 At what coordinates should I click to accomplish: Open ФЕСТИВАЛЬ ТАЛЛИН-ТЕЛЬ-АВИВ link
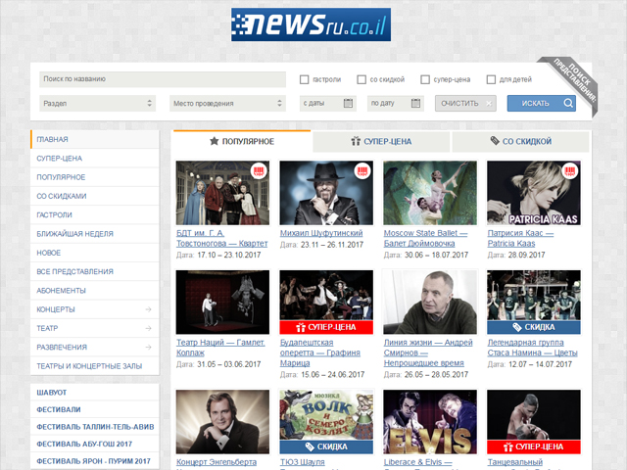(95, 427)
